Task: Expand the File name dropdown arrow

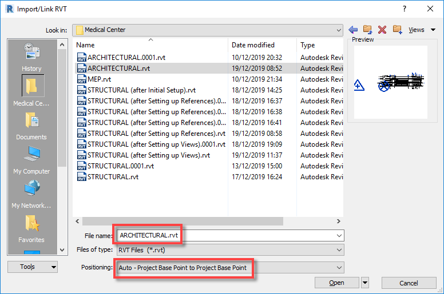Action: 339,236
